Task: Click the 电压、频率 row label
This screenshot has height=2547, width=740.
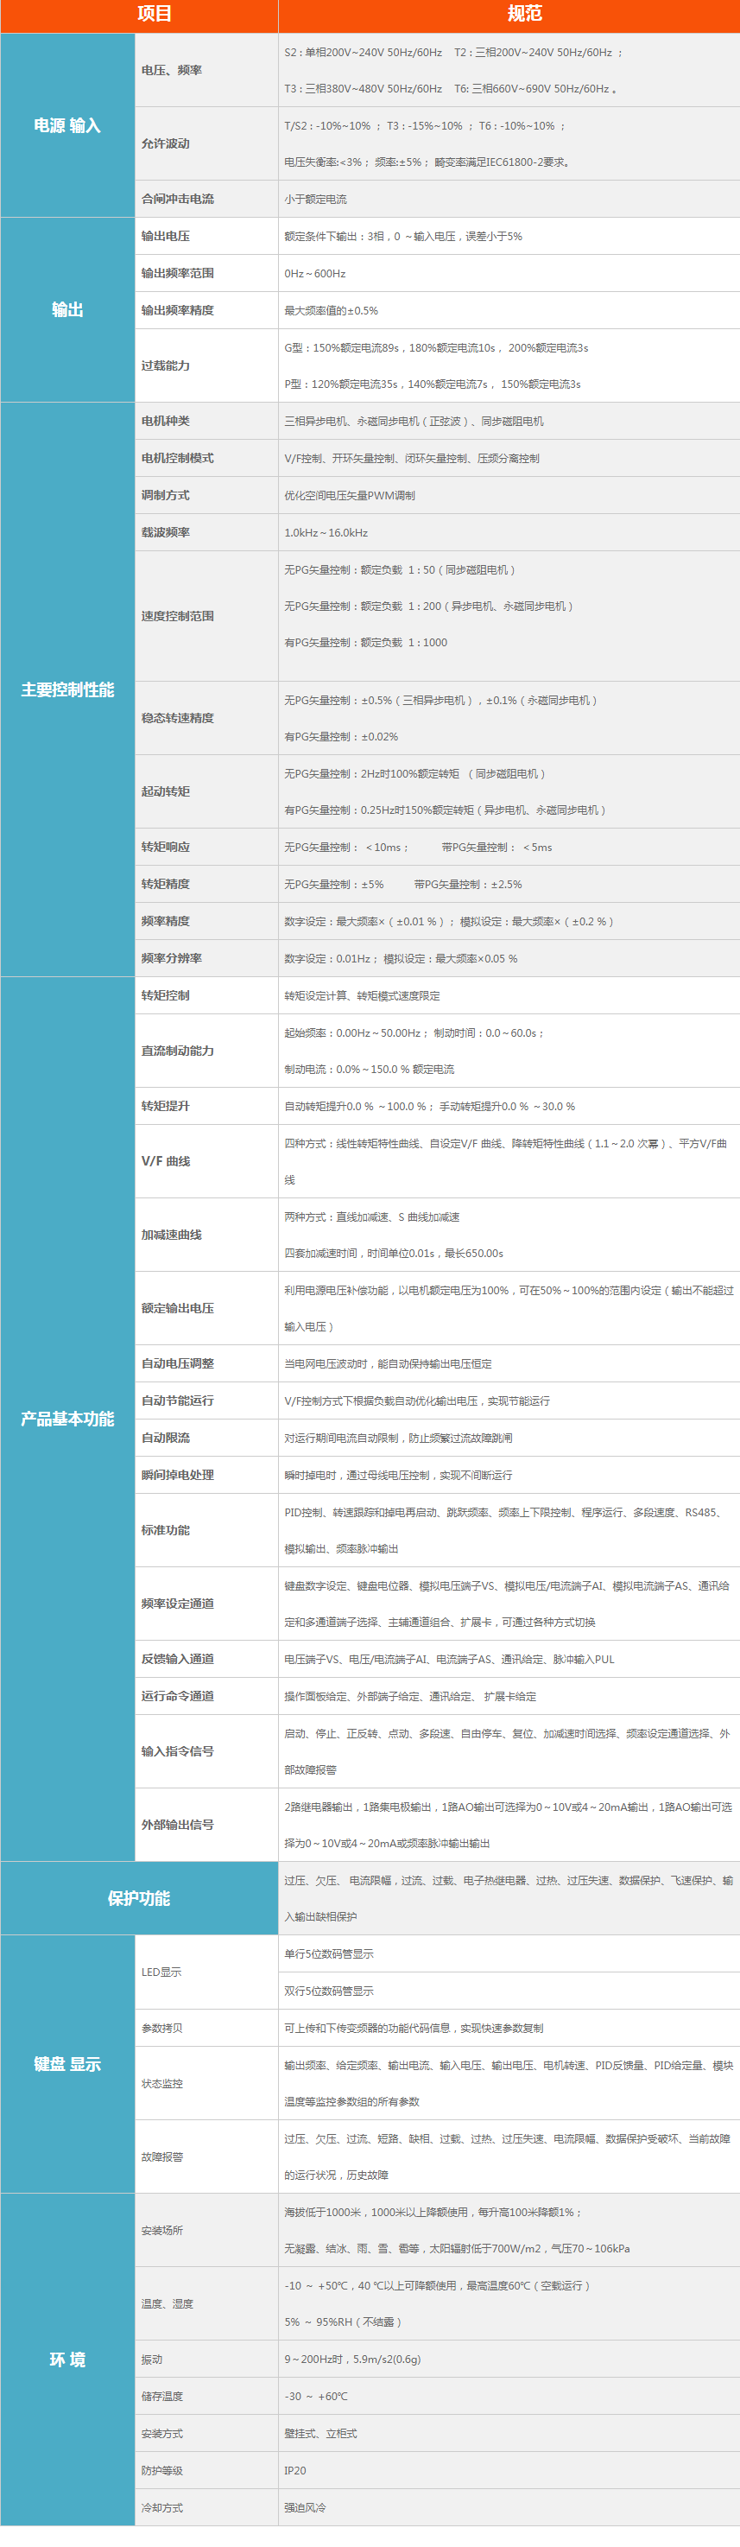Action: [172, 70]
